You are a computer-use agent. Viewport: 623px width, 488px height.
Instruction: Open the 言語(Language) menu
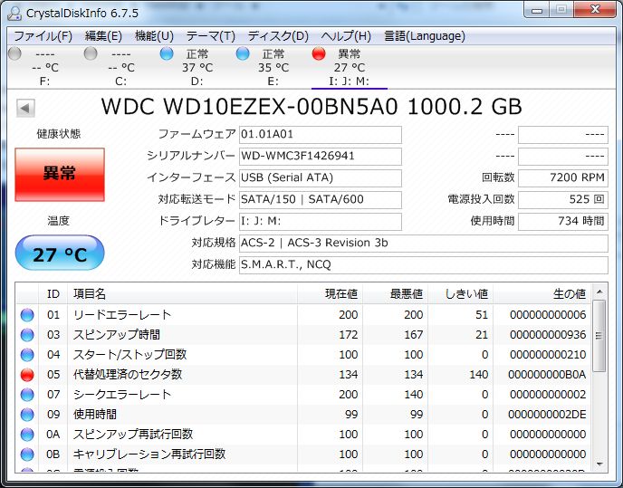tap(425, 36)
